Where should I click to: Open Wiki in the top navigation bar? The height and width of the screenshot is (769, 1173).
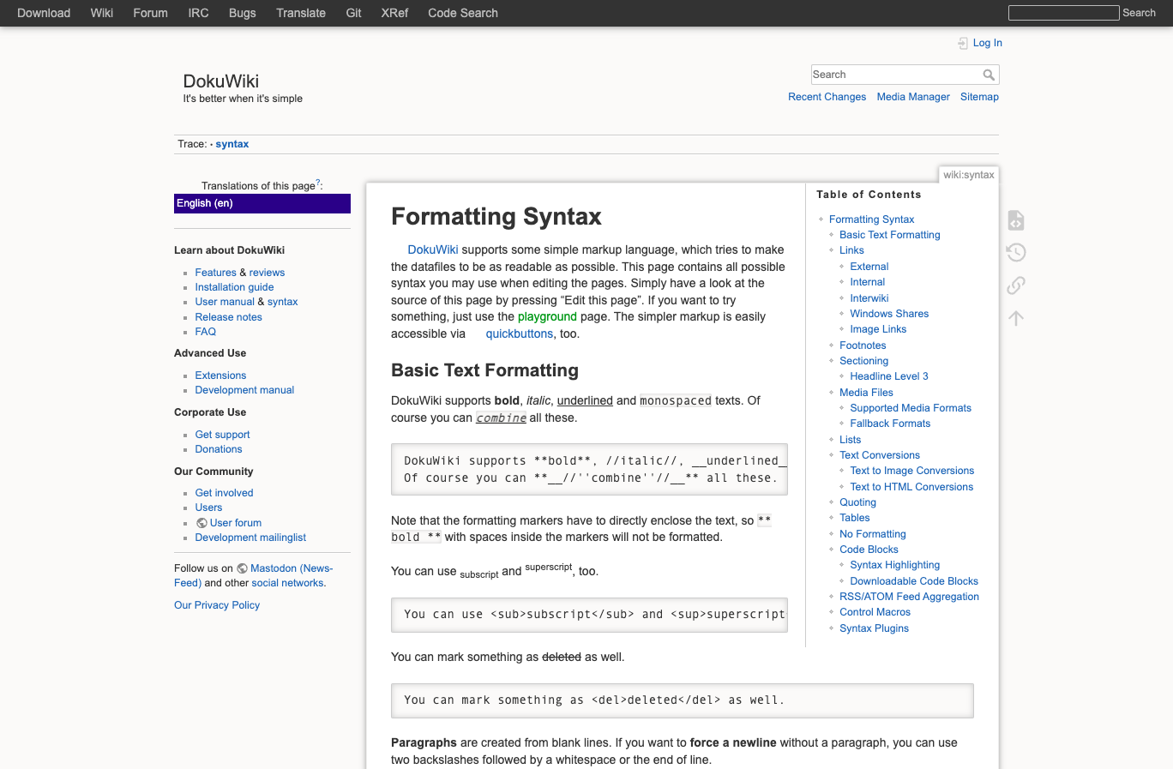pos(102,13)
